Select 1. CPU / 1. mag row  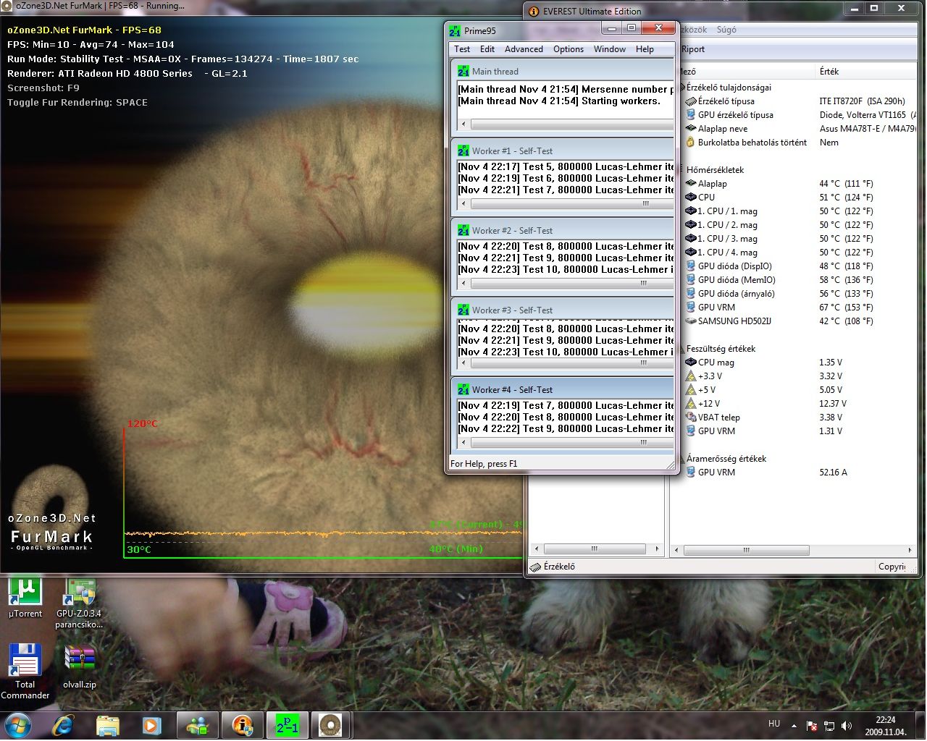click(800, 211)
